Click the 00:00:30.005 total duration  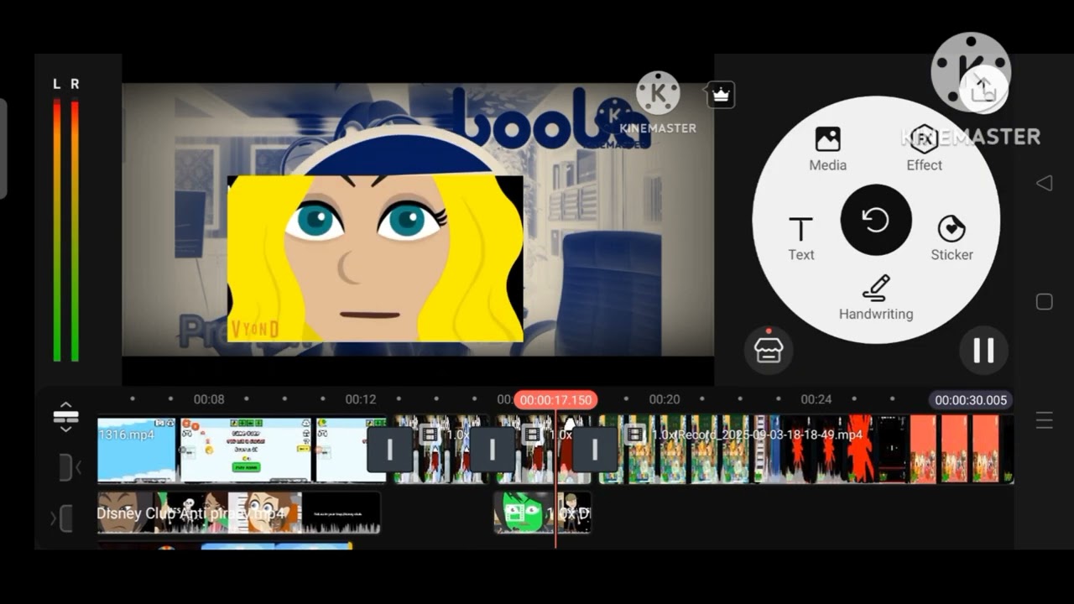[x=971, y=400]
